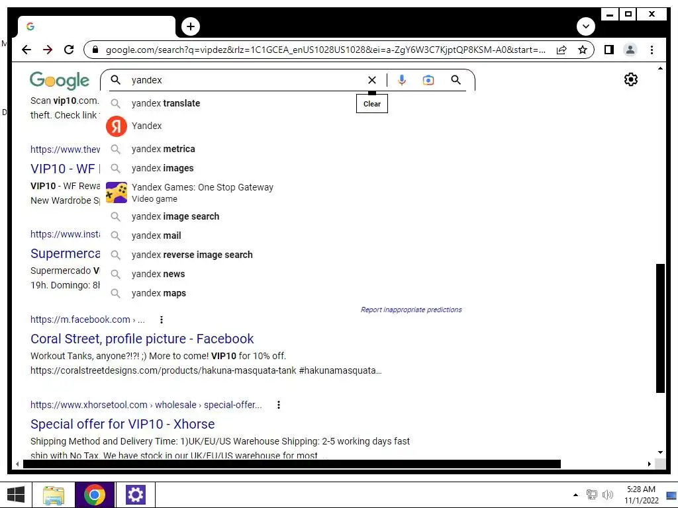Share this page from the address bar

click(561, 50)
